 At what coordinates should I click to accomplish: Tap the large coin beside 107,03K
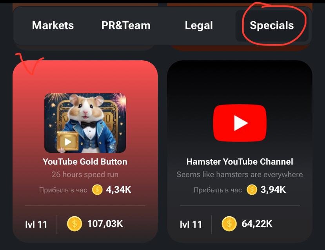click(74, 224)
